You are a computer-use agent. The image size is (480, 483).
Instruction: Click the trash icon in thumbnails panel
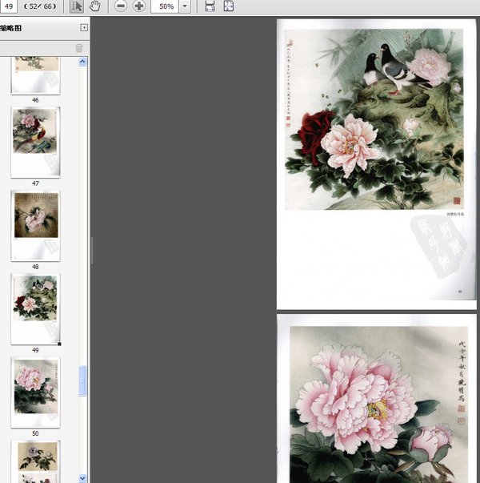click(79, 48)
